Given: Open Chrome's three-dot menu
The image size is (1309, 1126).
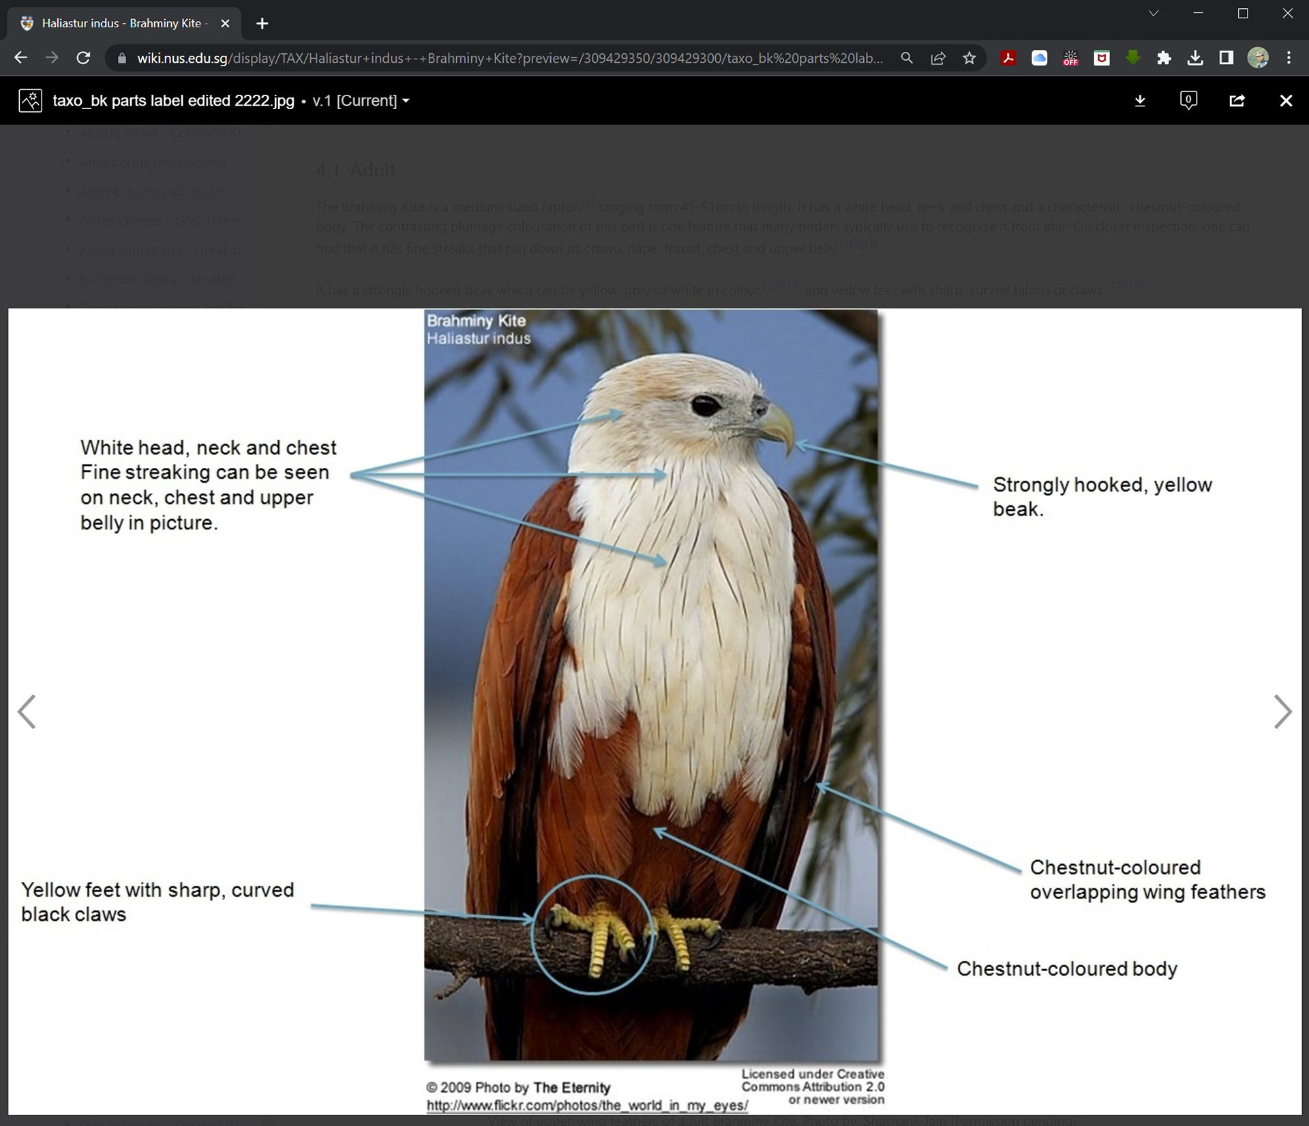Looking at the screenshot, I should pyautogui.click(x=1288, y=58).
